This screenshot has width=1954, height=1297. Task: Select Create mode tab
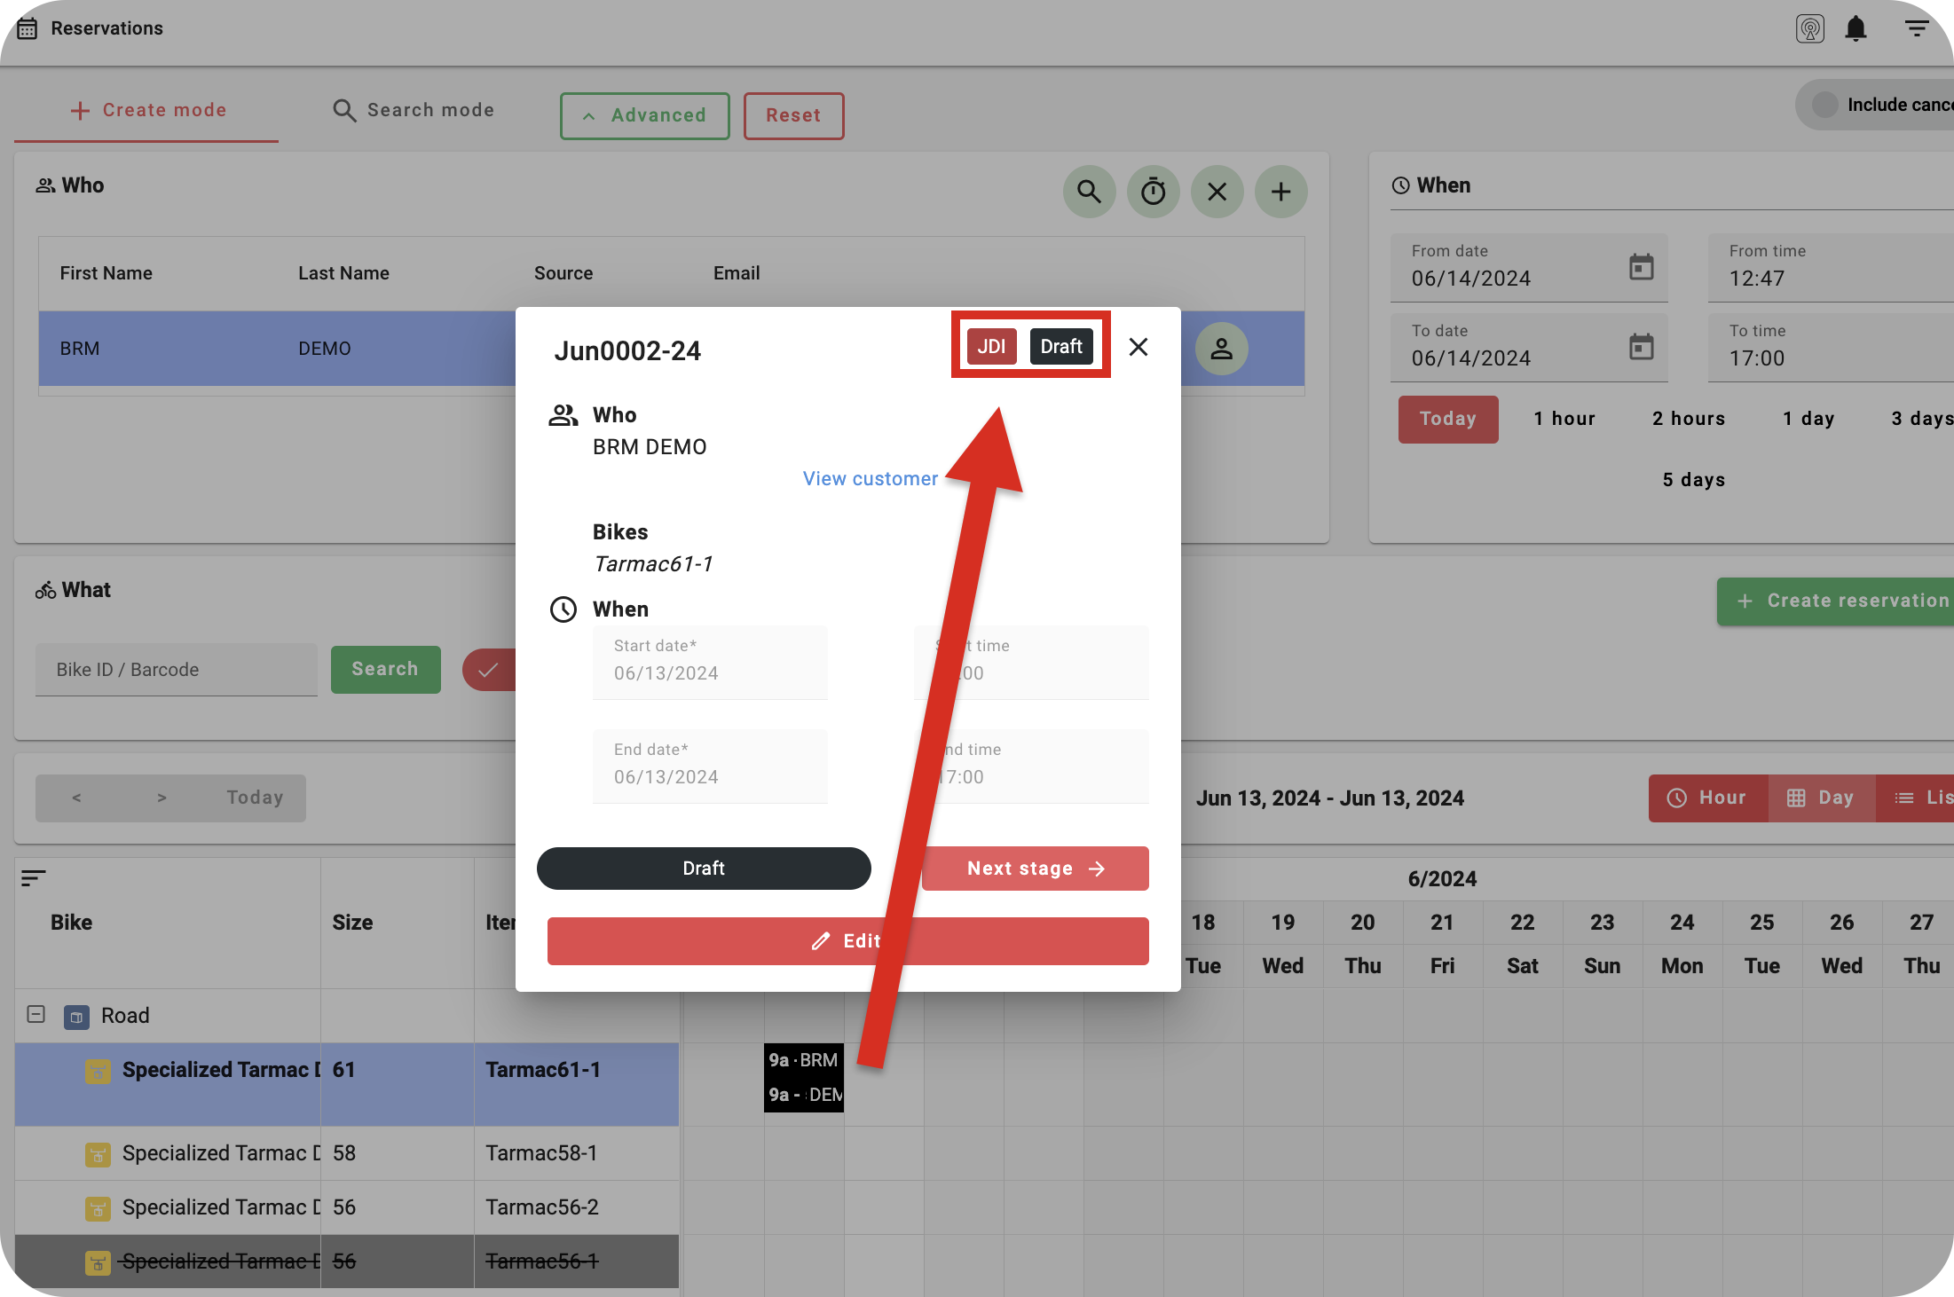tap(147, 110)
